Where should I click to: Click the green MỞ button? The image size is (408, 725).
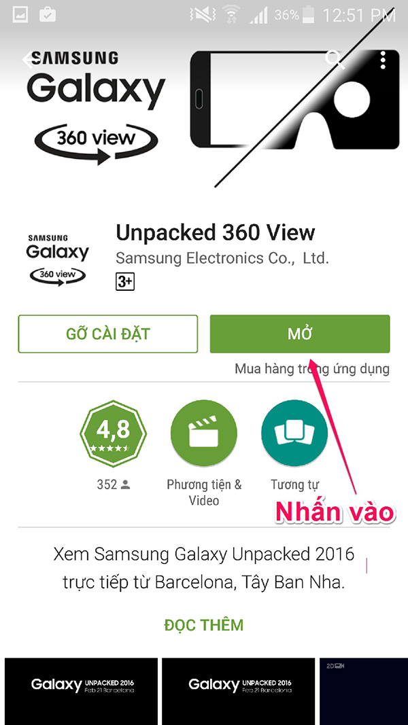coord(300,334)
